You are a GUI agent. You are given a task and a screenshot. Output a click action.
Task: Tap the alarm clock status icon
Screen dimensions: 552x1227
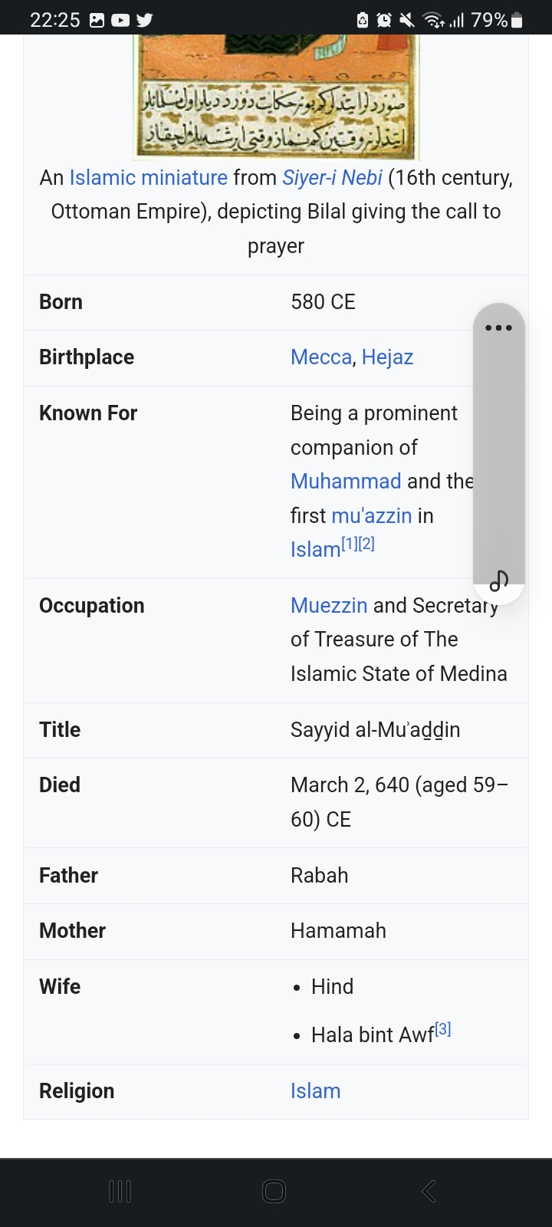[384, 21]
